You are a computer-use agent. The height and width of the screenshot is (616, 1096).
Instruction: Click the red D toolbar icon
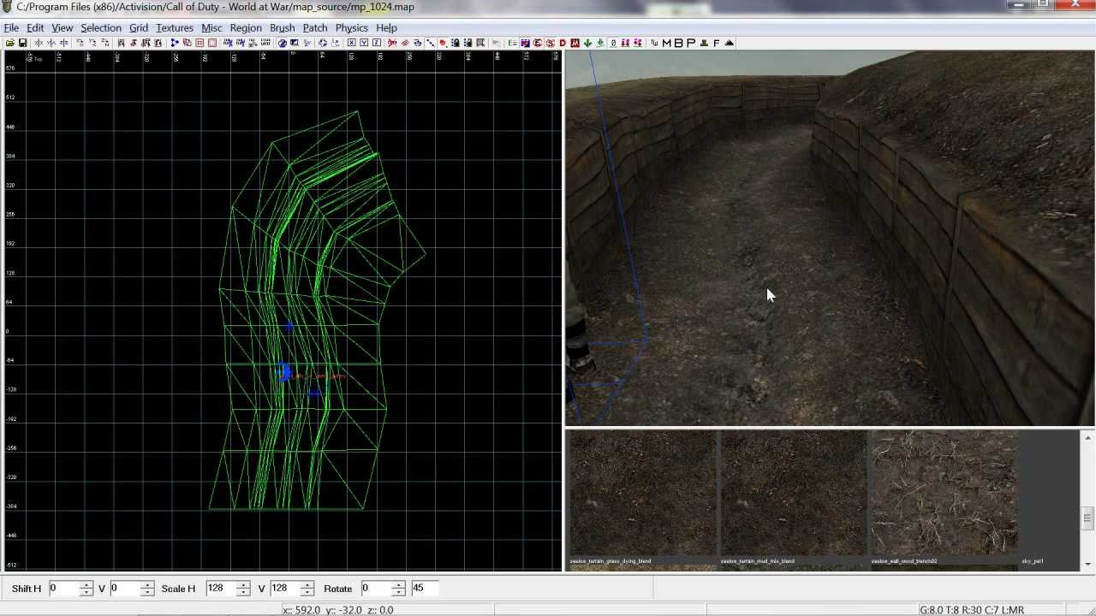[x=563, y=43]
